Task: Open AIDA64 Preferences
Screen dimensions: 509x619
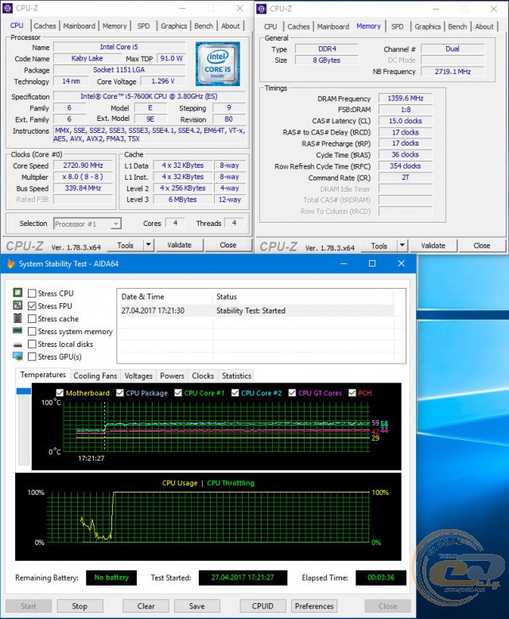Action: coord(314,606)
